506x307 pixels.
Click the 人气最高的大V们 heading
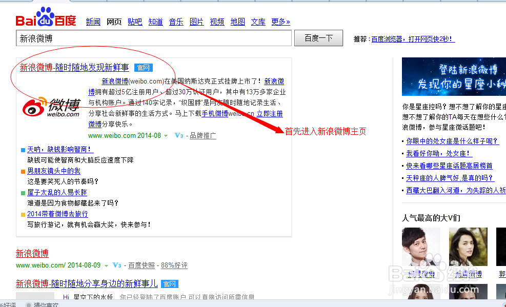431,218
